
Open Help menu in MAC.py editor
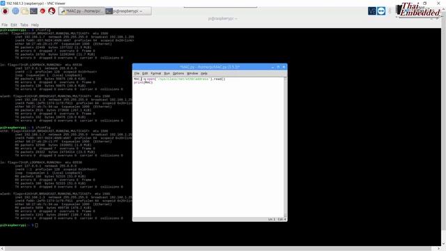(x=204, y=73)
